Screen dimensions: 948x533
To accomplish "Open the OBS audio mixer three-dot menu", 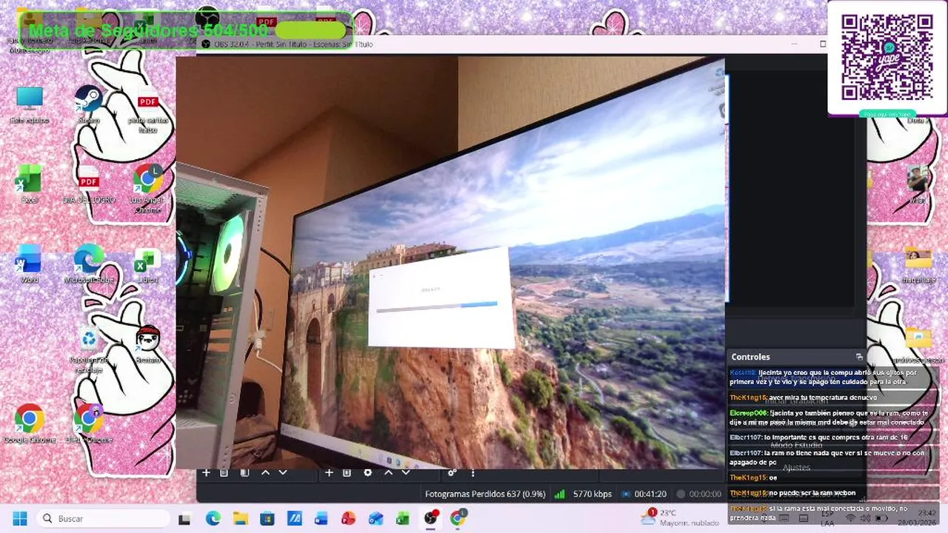I will pyautogui.click(x=473, y=473).
